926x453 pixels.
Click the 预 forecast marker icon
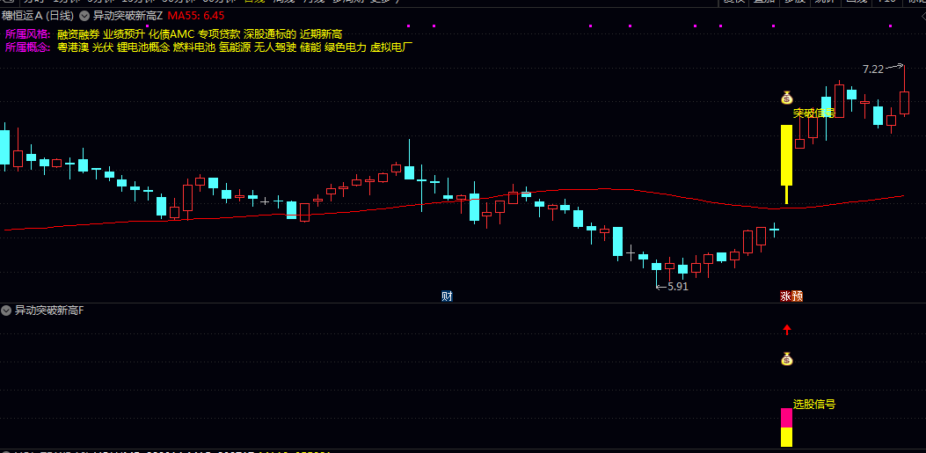[x=798, y=296]
